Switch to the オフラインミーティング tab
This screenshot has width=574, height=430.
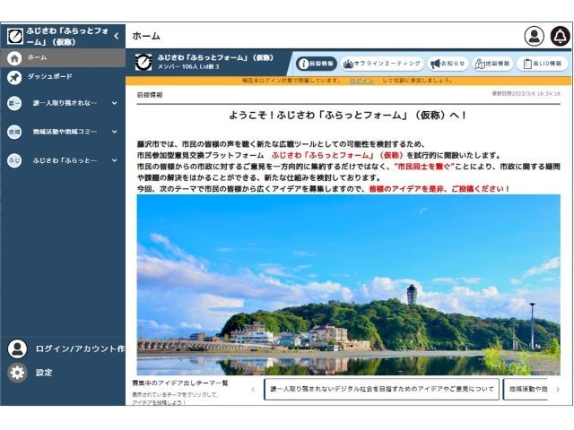point(381,64)
